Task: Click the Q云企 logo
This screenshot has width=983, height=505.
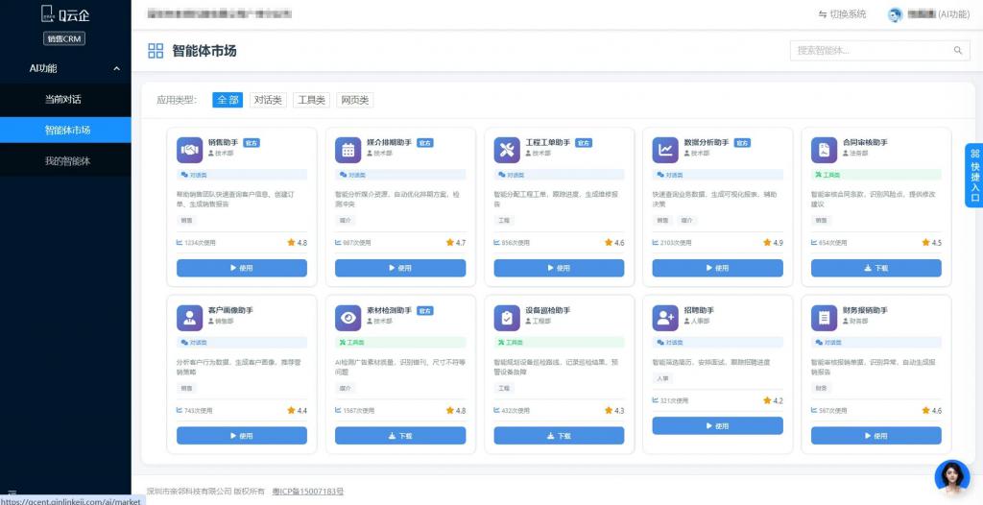Action: pos(65,13)
